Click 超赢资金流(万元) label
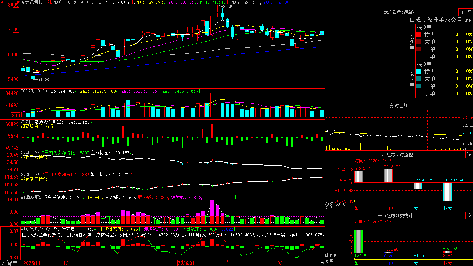 (x=38, y=126)
